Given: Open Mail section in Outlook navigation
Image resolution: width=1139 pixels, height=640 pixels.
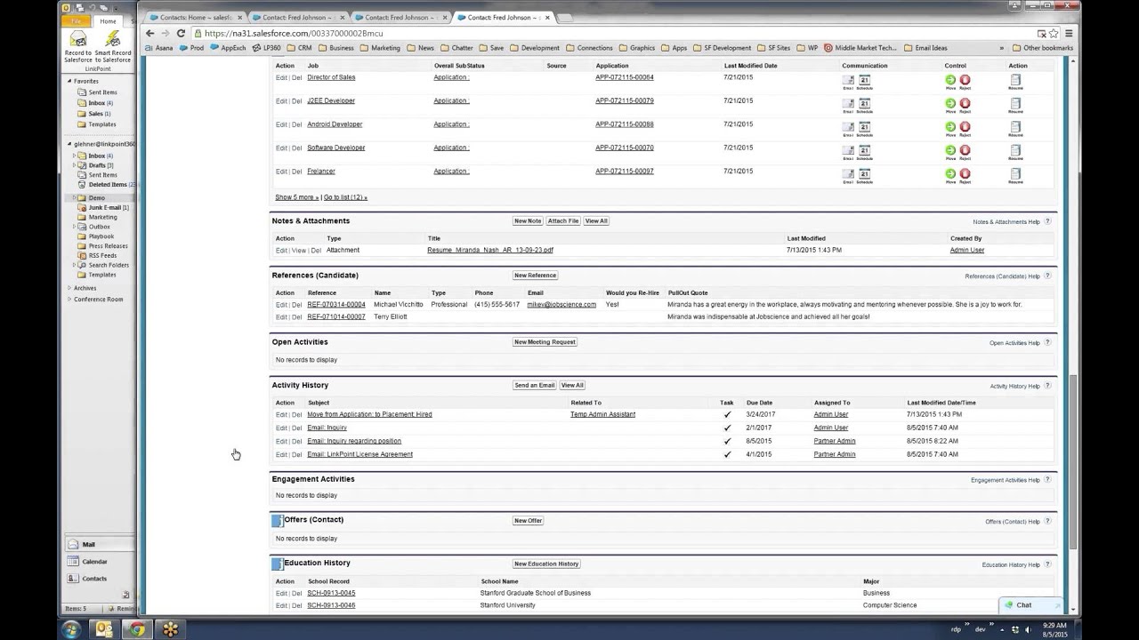Looking at the screenshot, I should (x=98, y=545).
